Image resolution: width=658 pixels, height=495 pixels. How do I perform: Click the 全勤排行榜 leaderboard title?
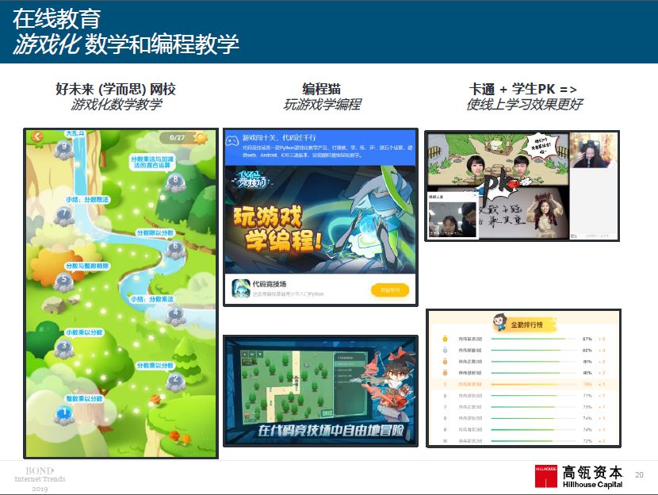(x=526, y=324)
